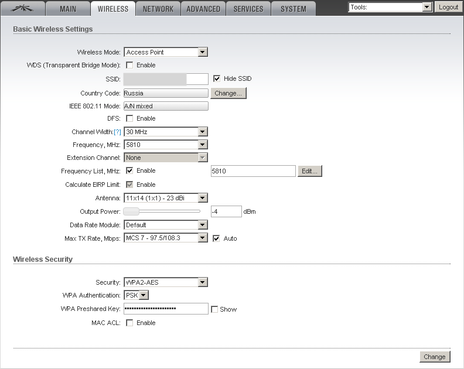The width and height of the screenshot is (464, 369).
Task: Open the Tools dropdown menu
Action: pyautogui.click(x=390, y=7)
